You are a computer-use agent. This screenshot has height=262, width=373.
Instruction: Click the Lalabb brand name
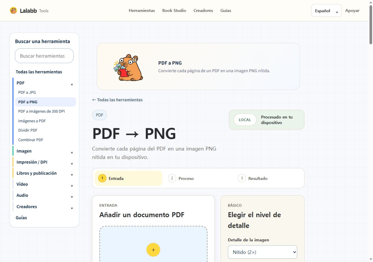point(28,11)
